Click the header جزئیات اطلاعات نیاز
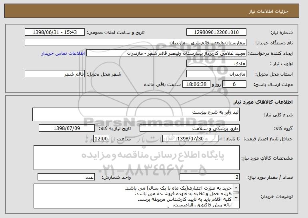The width and height of the screenshot is (308, 218). click(x=268, y=11)
